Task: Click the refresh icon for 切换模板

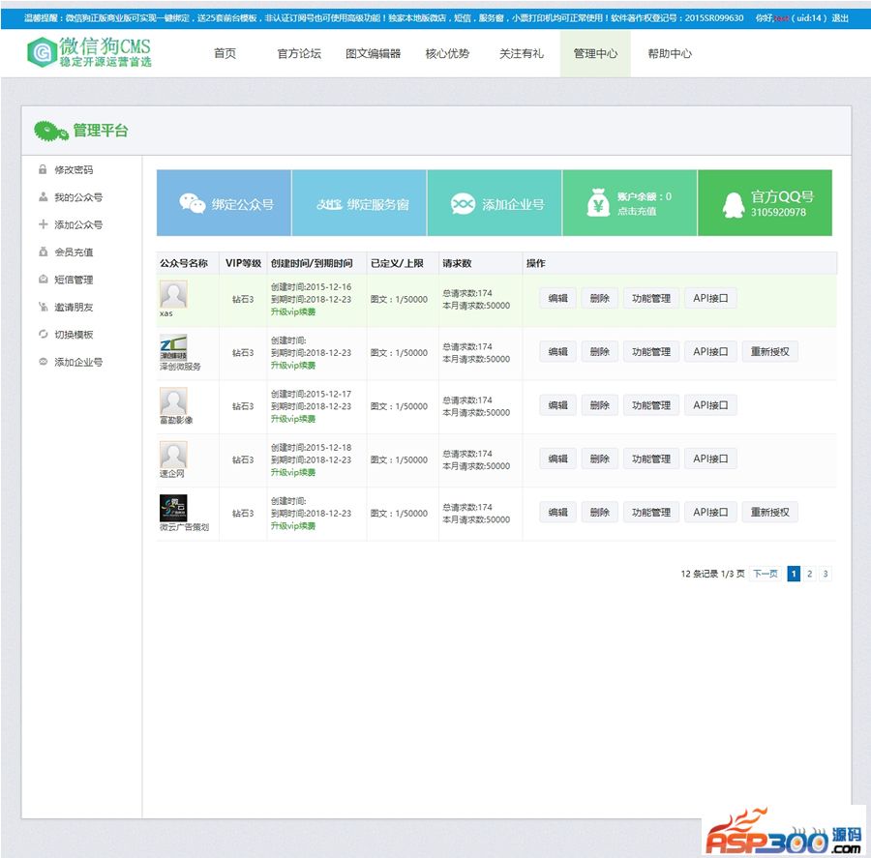Action: point(43,335)
